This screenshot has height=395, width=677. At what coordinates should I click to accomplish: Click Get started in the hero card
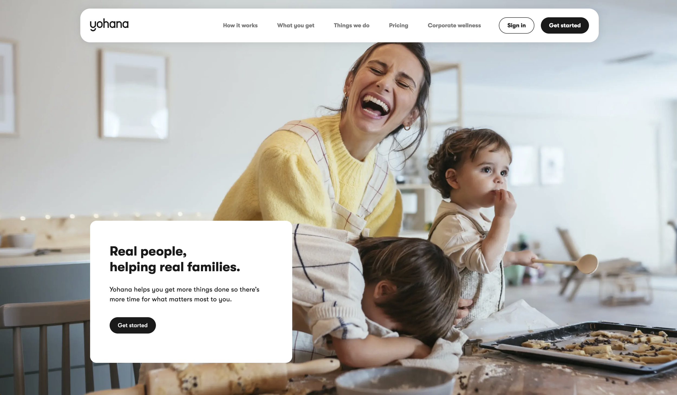[x=133, y=325]
